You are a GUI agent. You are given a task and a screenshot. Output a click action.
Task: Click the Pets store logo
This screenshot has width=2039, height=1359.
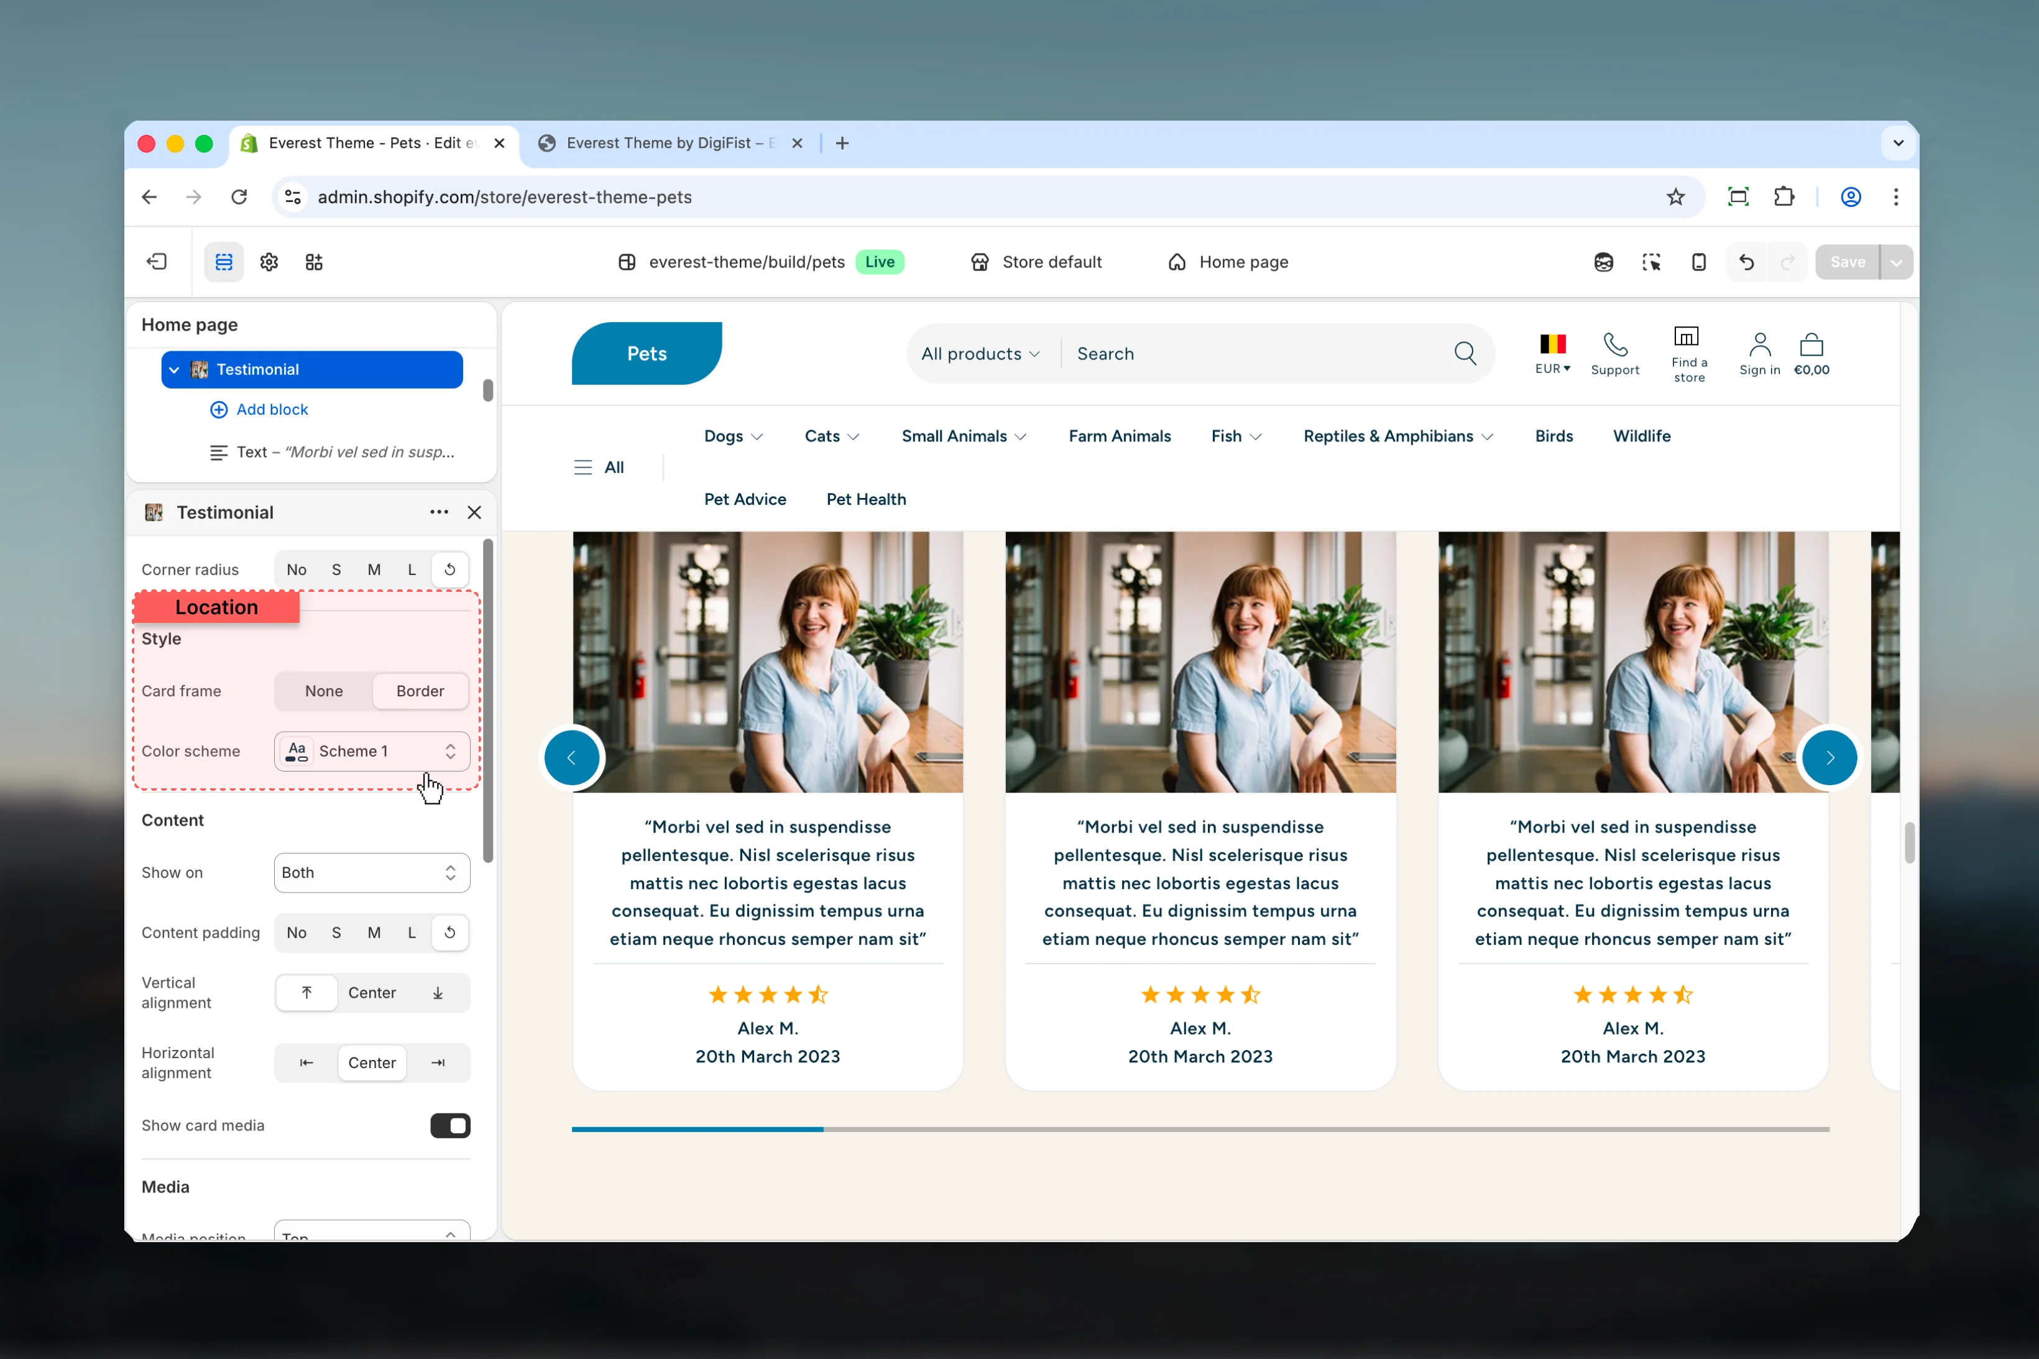coord(647,354)
